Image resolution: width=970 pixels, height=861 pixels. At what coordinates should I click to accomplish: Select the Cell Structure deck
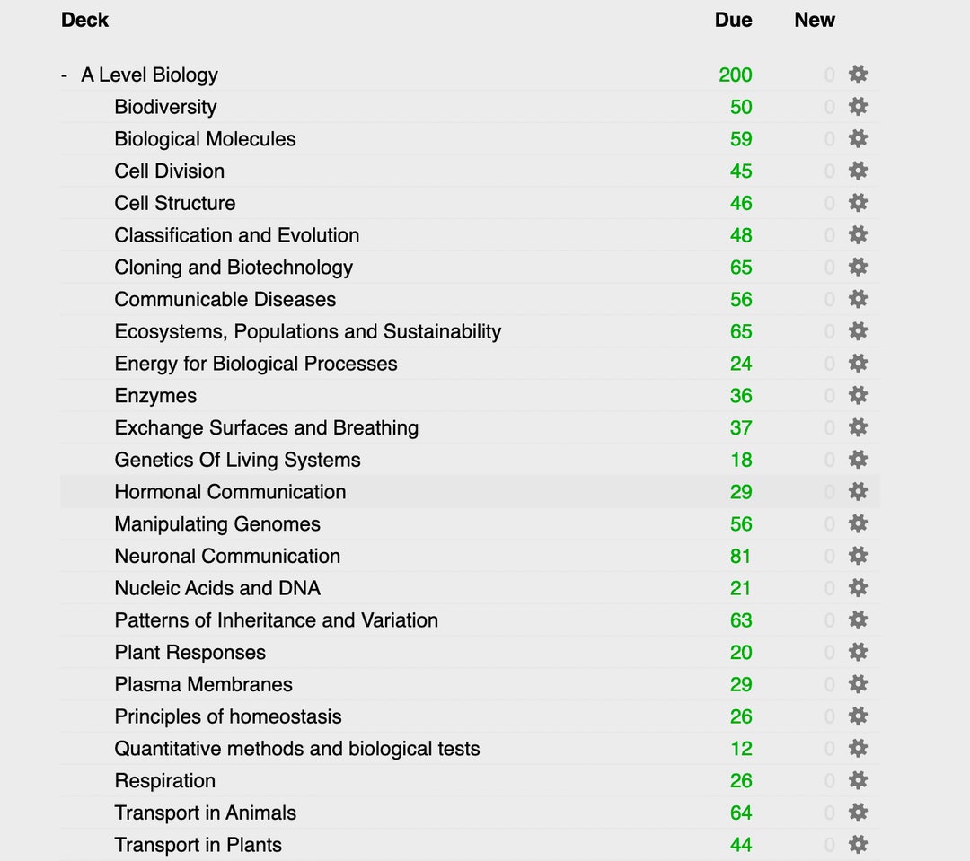tap(175, 203)
